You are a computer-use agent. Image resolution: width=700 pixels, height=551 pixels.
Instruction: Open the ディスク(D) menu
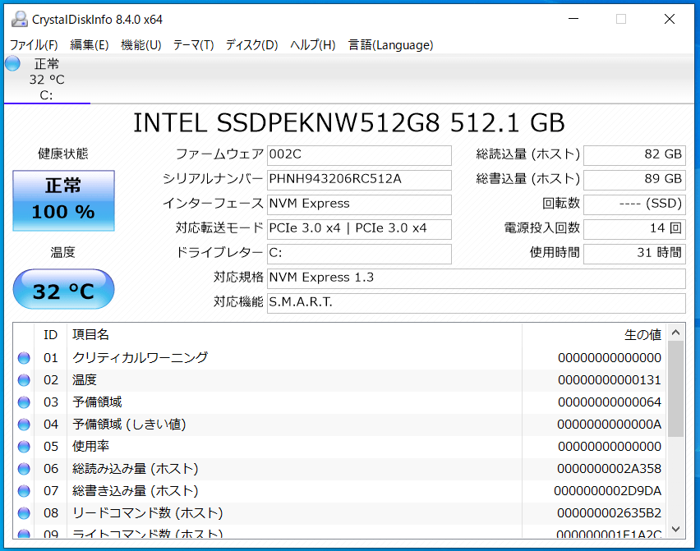(x=251, y=45)
